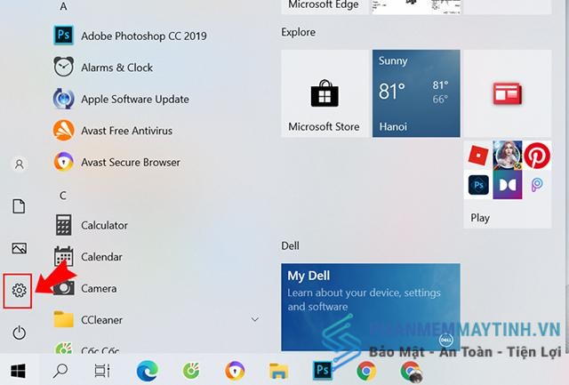Jump to letter C section header
569x385 pixels.
pos(63,196)
